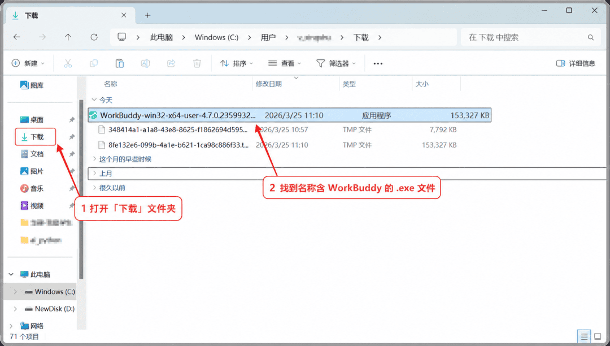Screen dimensions: 610x346
Task: Switch to large thumbnails view icon
Action: [598, 336]
